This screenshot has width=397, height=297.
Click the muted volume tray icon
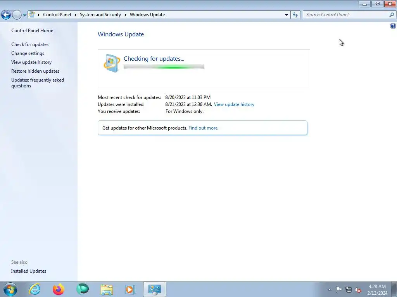[x=358, y=290]
